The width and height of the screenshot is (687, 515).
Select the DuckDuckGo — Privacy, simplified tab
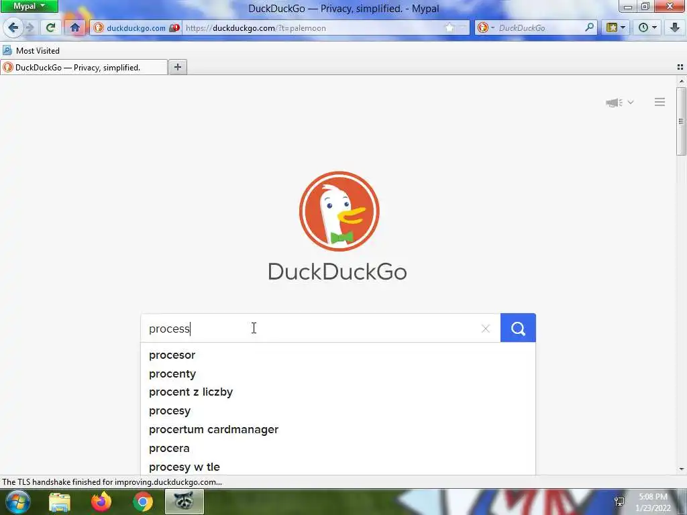click(84, 68)
